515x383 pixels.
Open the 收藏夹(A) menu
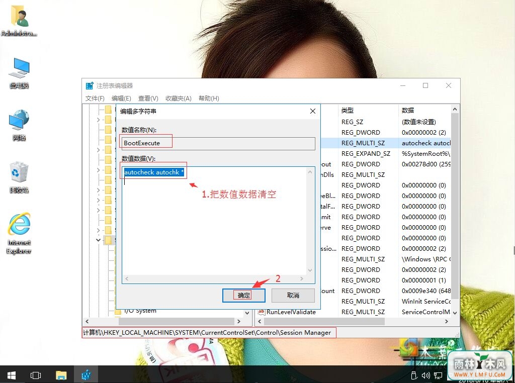point(179,99)
